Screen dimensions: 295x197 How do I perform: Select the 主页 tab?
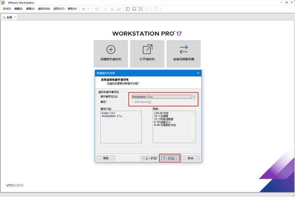click(9, 17)
